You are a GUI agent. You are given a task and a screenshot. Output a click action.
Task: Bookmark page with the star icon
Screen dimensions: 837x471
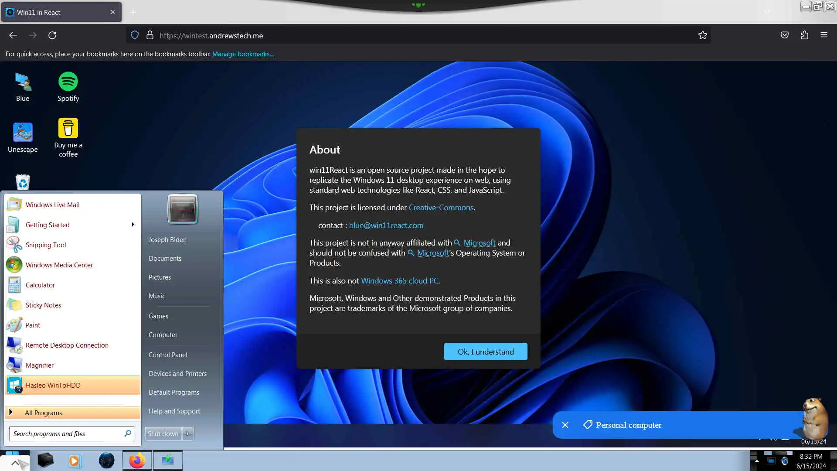click(702, 35)
